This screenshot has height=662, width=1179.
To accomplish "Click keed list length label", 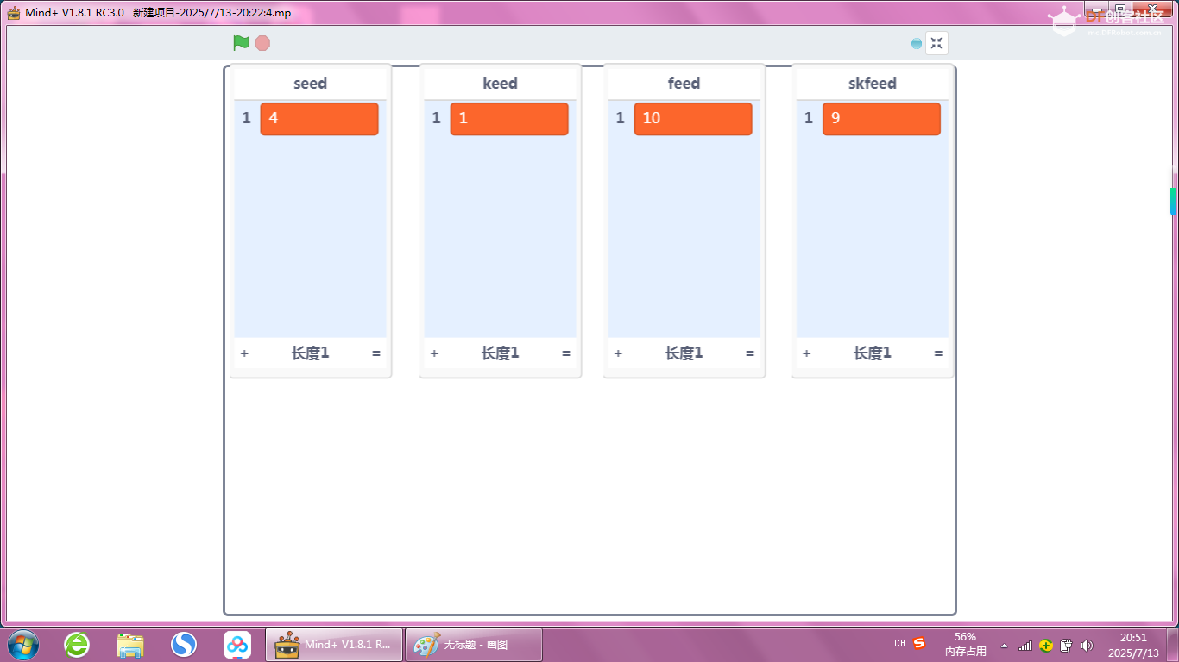I will (x=501, y=353).
